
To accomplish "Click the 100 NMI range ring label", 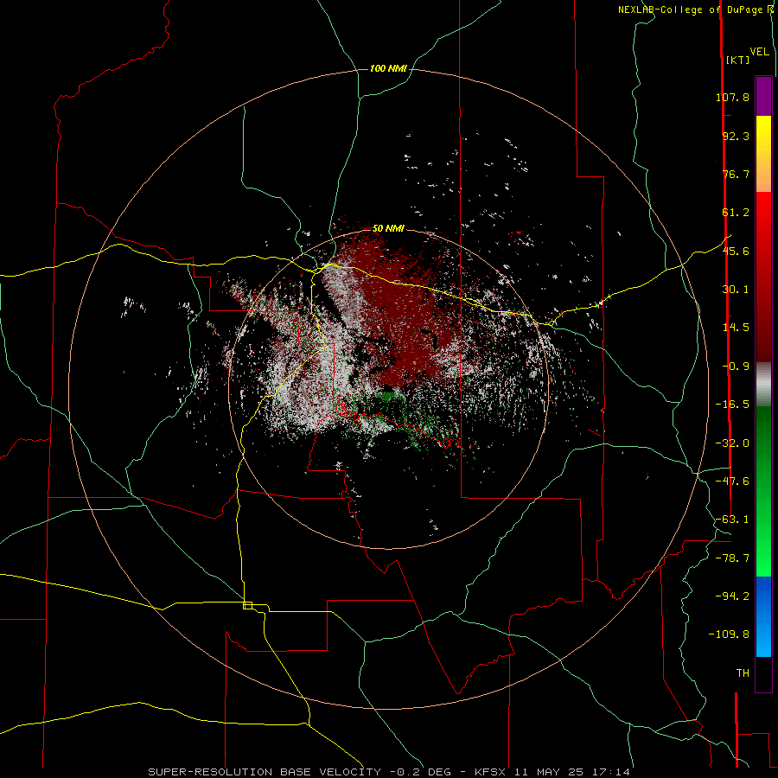I will (388, 68).
